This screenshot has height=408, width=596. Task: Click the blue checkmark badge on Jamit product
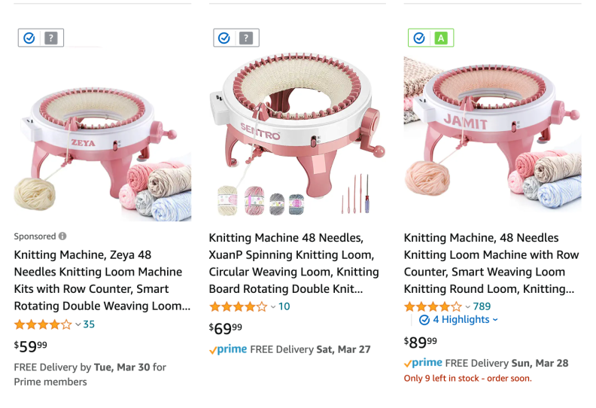click(x=419, y=38)
